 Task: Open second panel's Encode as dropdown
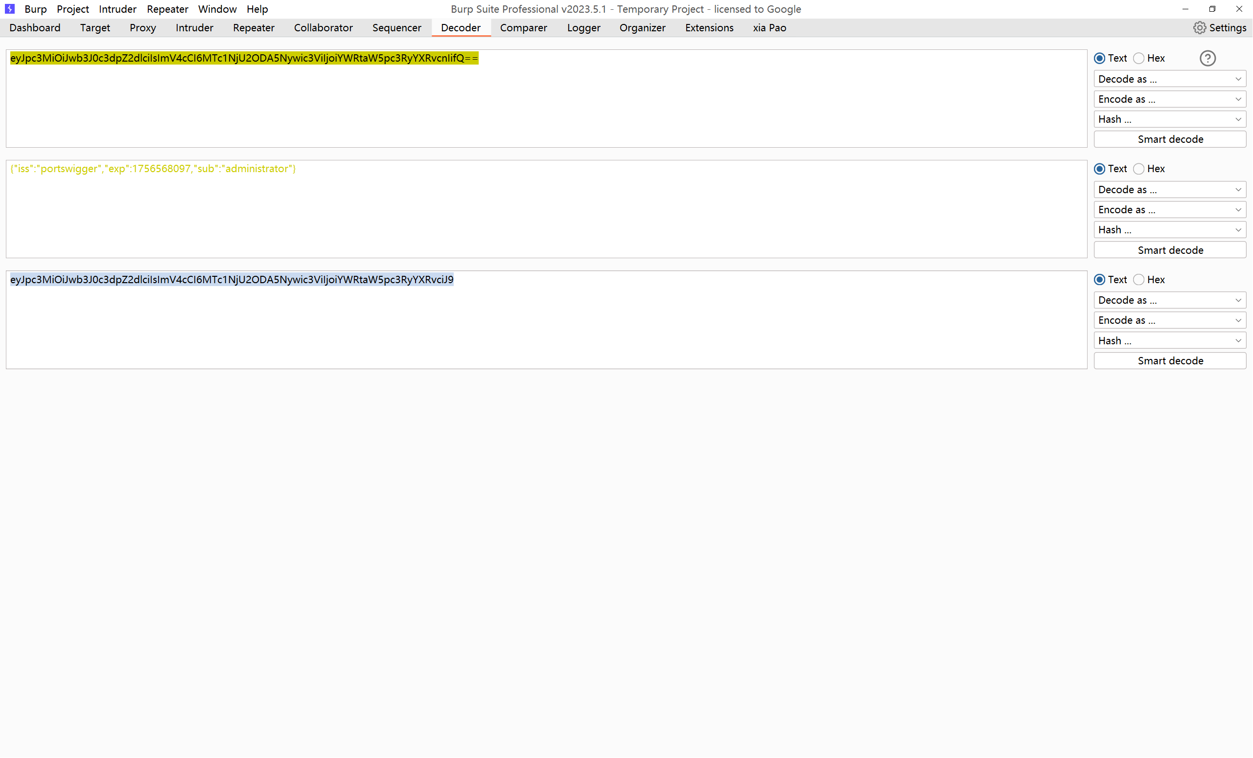coord(1169,209)
